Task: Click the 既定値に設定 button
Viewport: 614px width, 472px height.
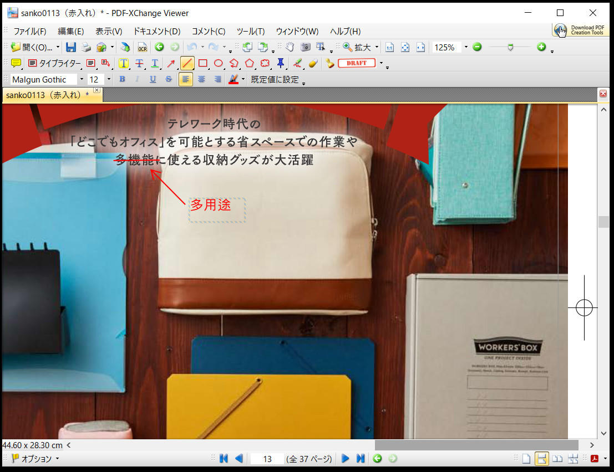Action: coord(275,79)
